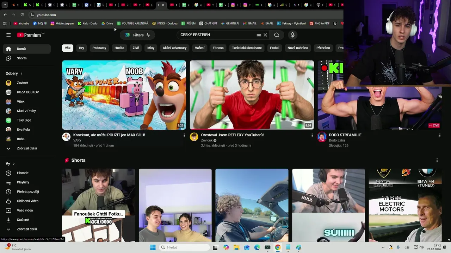The image size is (451, 253).
Task: Select the Hudba filter chip
Action: [x=119, y=48]
